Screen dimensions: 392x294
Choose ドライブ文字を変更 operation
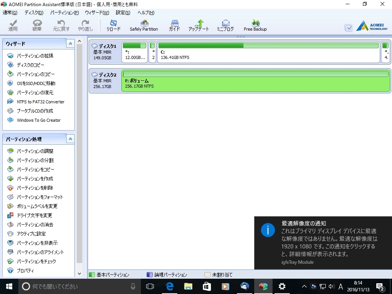pyautogui.click(x=29, y=216)
